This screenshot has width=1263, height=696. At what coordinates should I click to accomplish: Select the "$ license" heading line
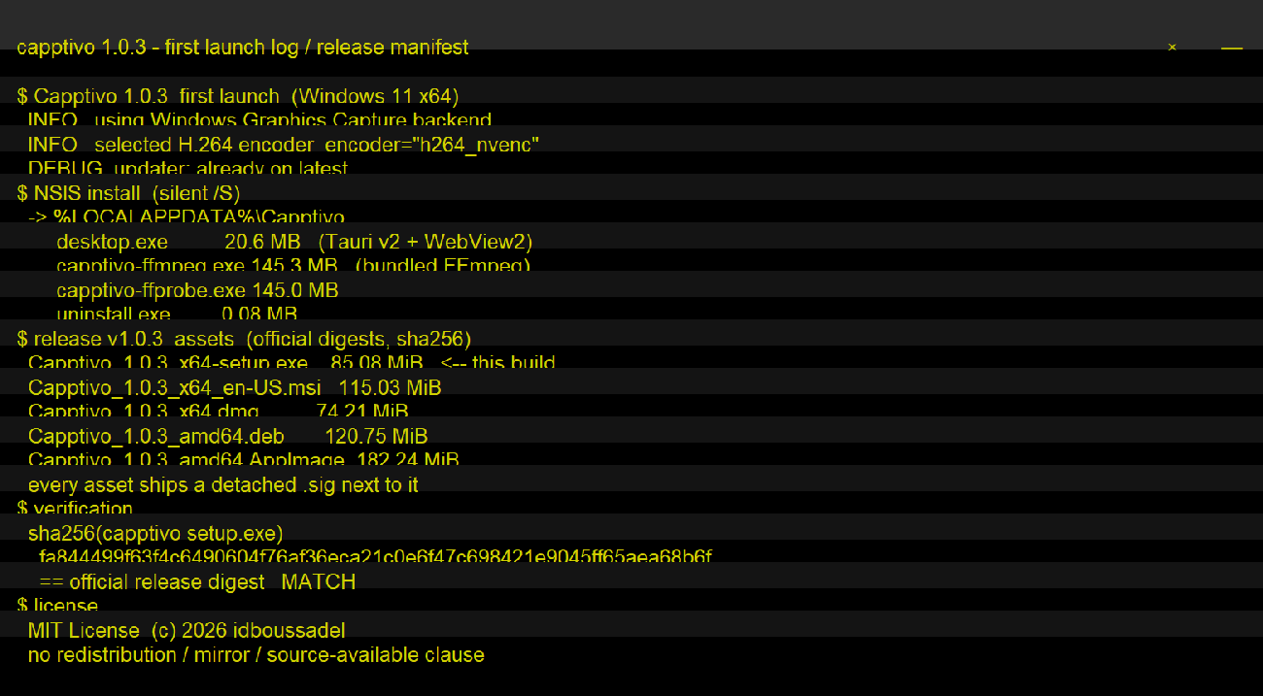click(57, 606)
